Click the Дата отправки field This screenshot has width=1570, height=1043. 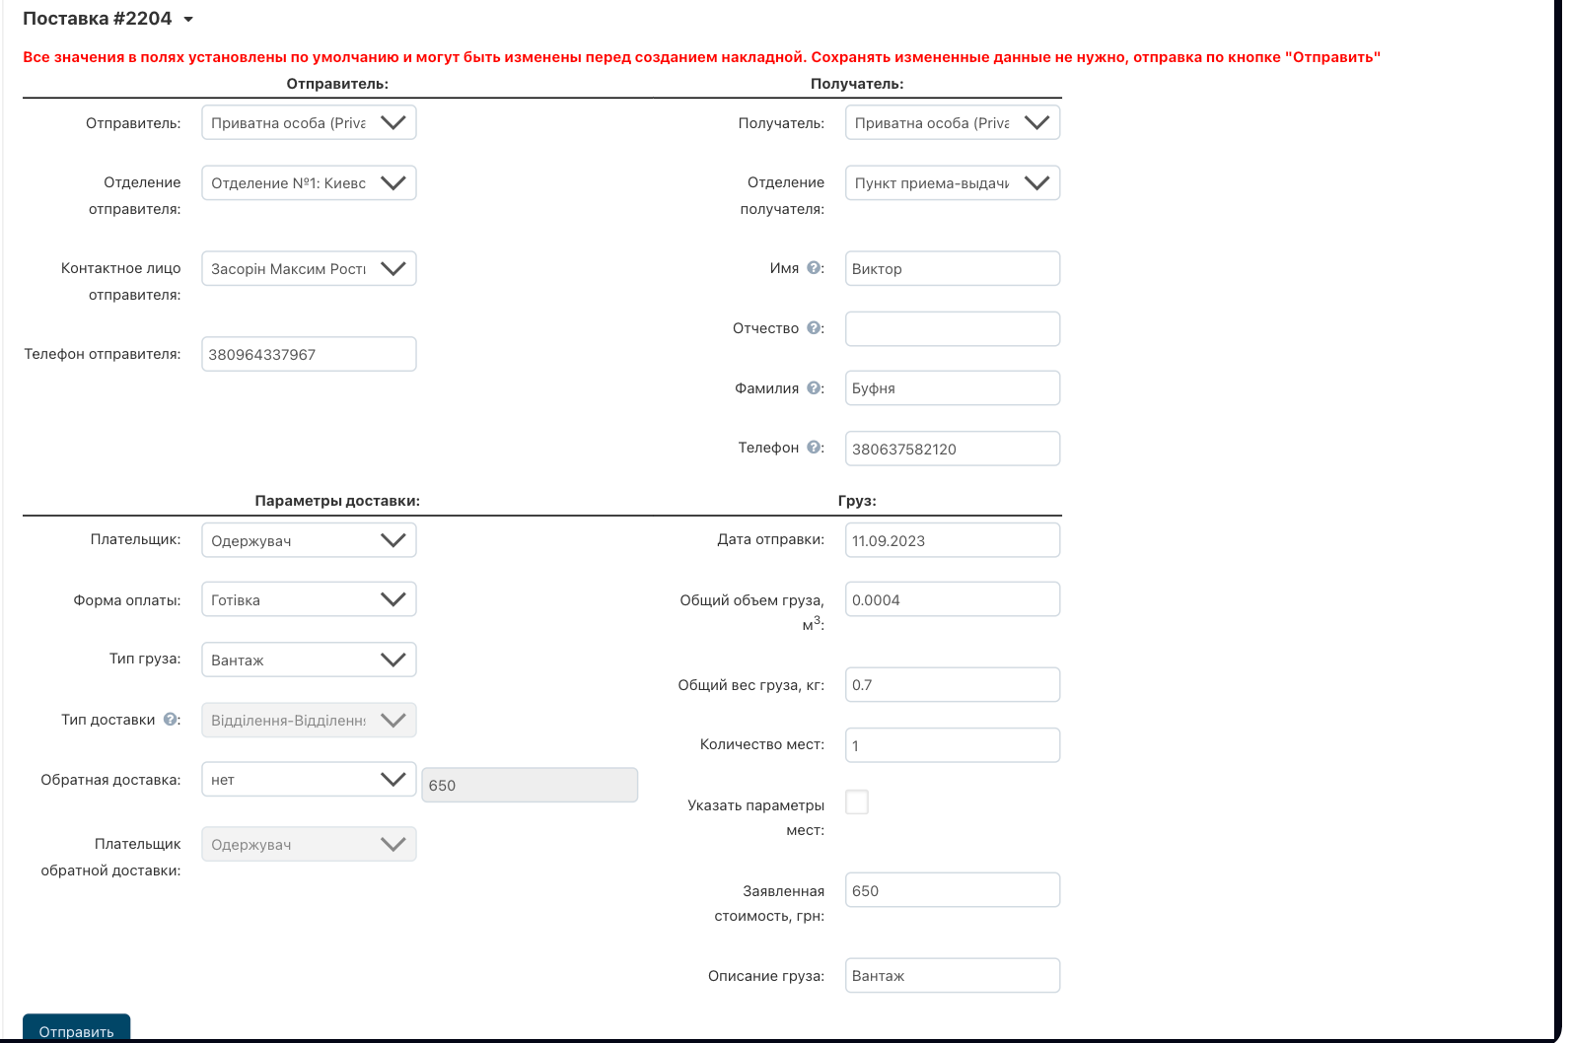(x=952, y=540)
